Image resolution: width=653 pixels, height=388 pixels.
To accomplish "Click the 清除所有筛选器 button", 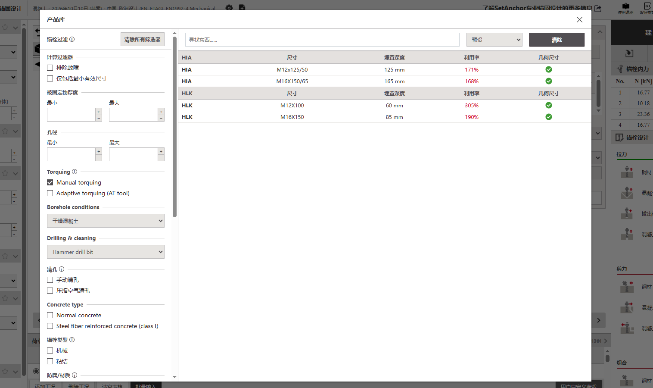I will 143,39.
